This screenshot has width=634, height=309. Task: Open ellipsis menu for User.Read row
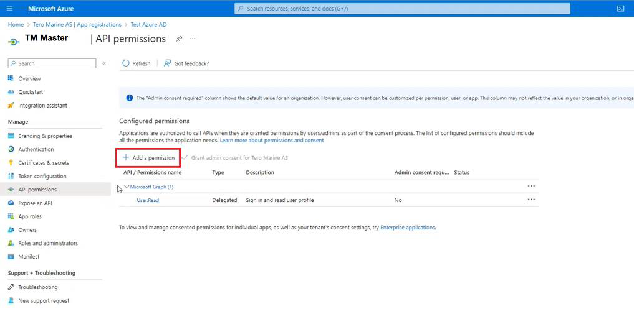pyautogui.click(x=531, y=200)
